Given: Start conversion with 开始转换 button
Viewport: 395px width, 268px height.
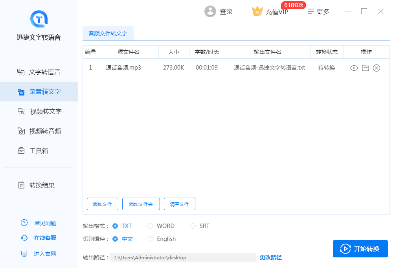Looking at the screenshot, I should coord(360,249).
